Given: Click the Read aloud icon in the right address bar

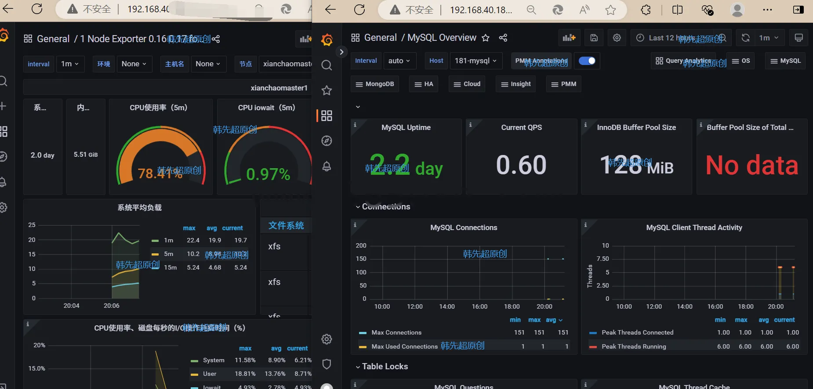Looking at the screenshot, I should (x=584, y=10).
